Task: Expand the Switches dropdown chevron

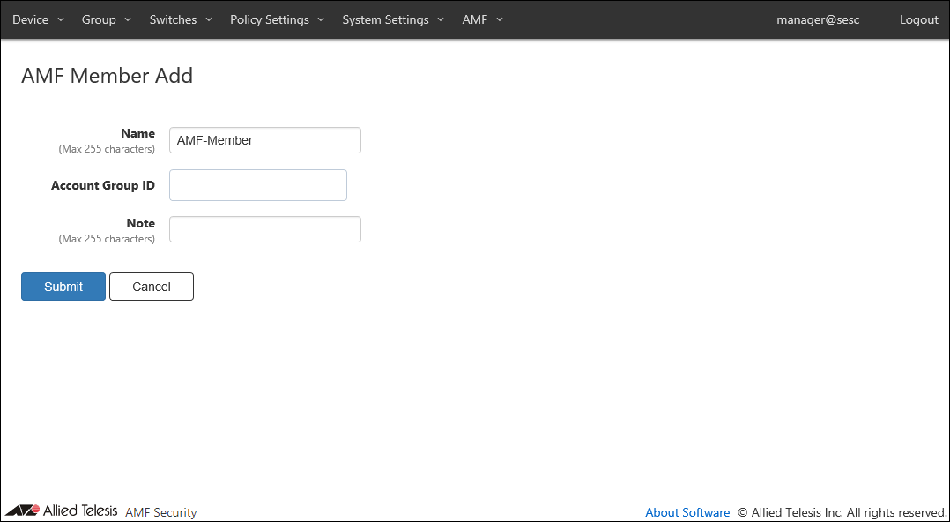Action: coord(209,20)
